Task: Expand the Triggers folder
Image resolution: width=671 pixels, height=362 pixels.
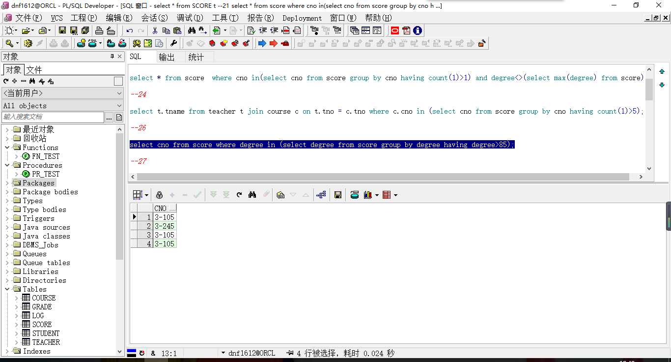Action: coord(7,218)
